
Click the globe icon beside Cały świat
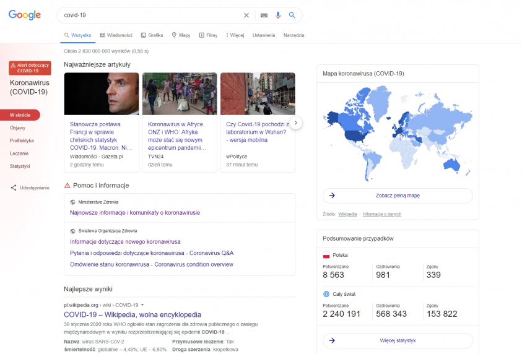pyautogui.click(x=326, y=294)
